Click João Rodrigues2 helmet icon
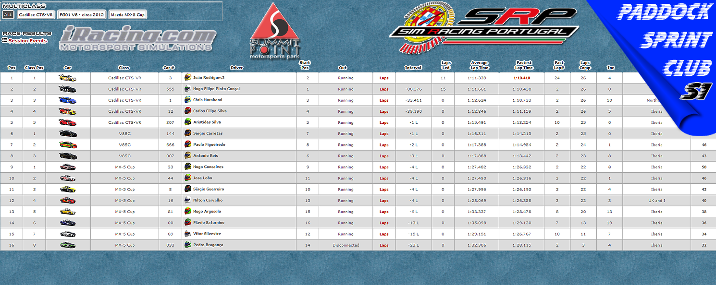This screenshot has height=285, width=716. coord(188,77)
